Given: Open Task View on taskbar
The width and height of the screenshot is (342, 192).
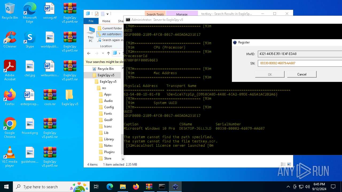Looking at the screenshot, I should point(96,187).
